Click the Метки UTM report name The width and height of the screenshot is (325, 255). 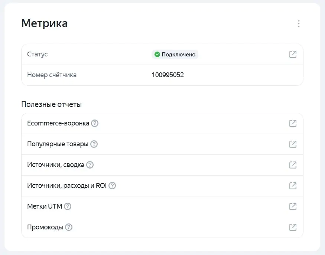(44, 206)
